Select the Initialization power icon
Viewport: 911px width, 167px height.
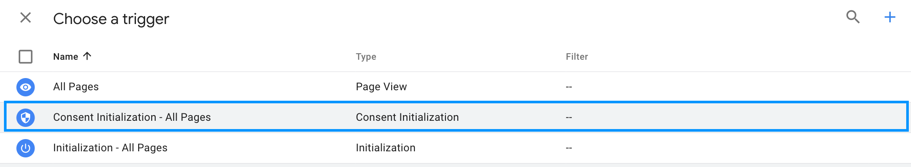click(26, 148)
